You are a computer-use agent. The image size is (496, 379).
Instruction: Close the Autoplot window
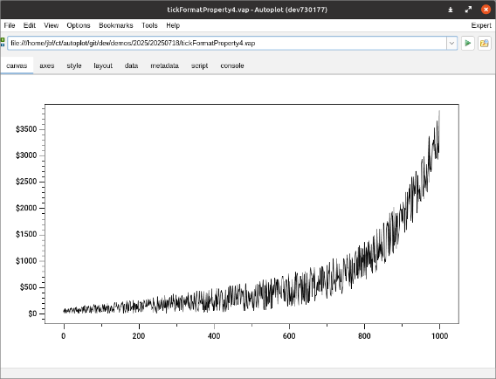point(486,10)
